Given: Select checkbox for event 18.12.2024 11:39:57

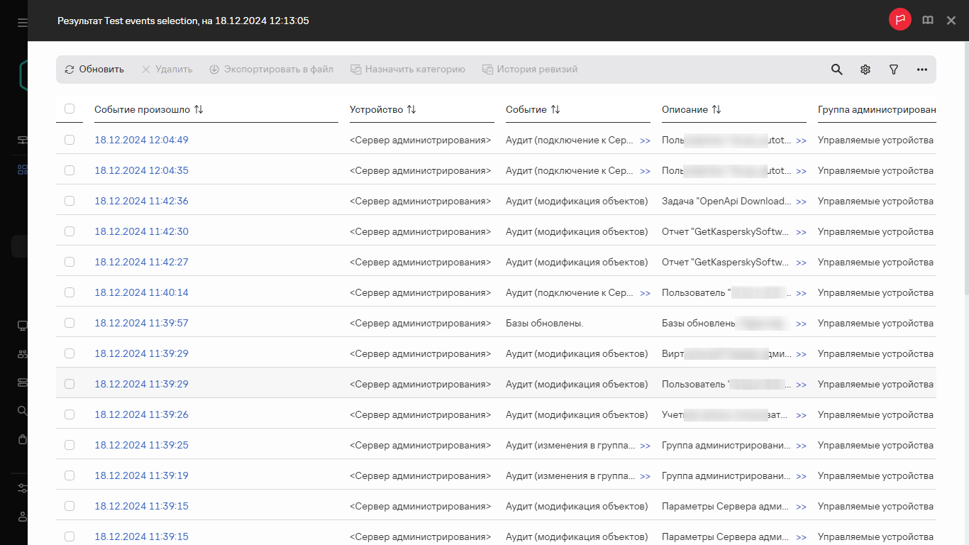Looking at the screenshot, I should tap(70, 323).
